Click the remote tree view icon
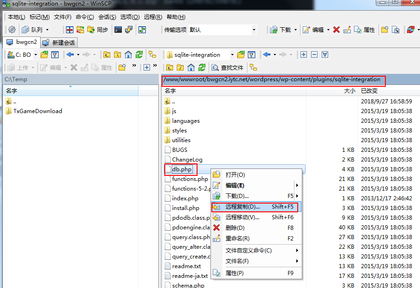420x288 pixels. click(253, 67)
